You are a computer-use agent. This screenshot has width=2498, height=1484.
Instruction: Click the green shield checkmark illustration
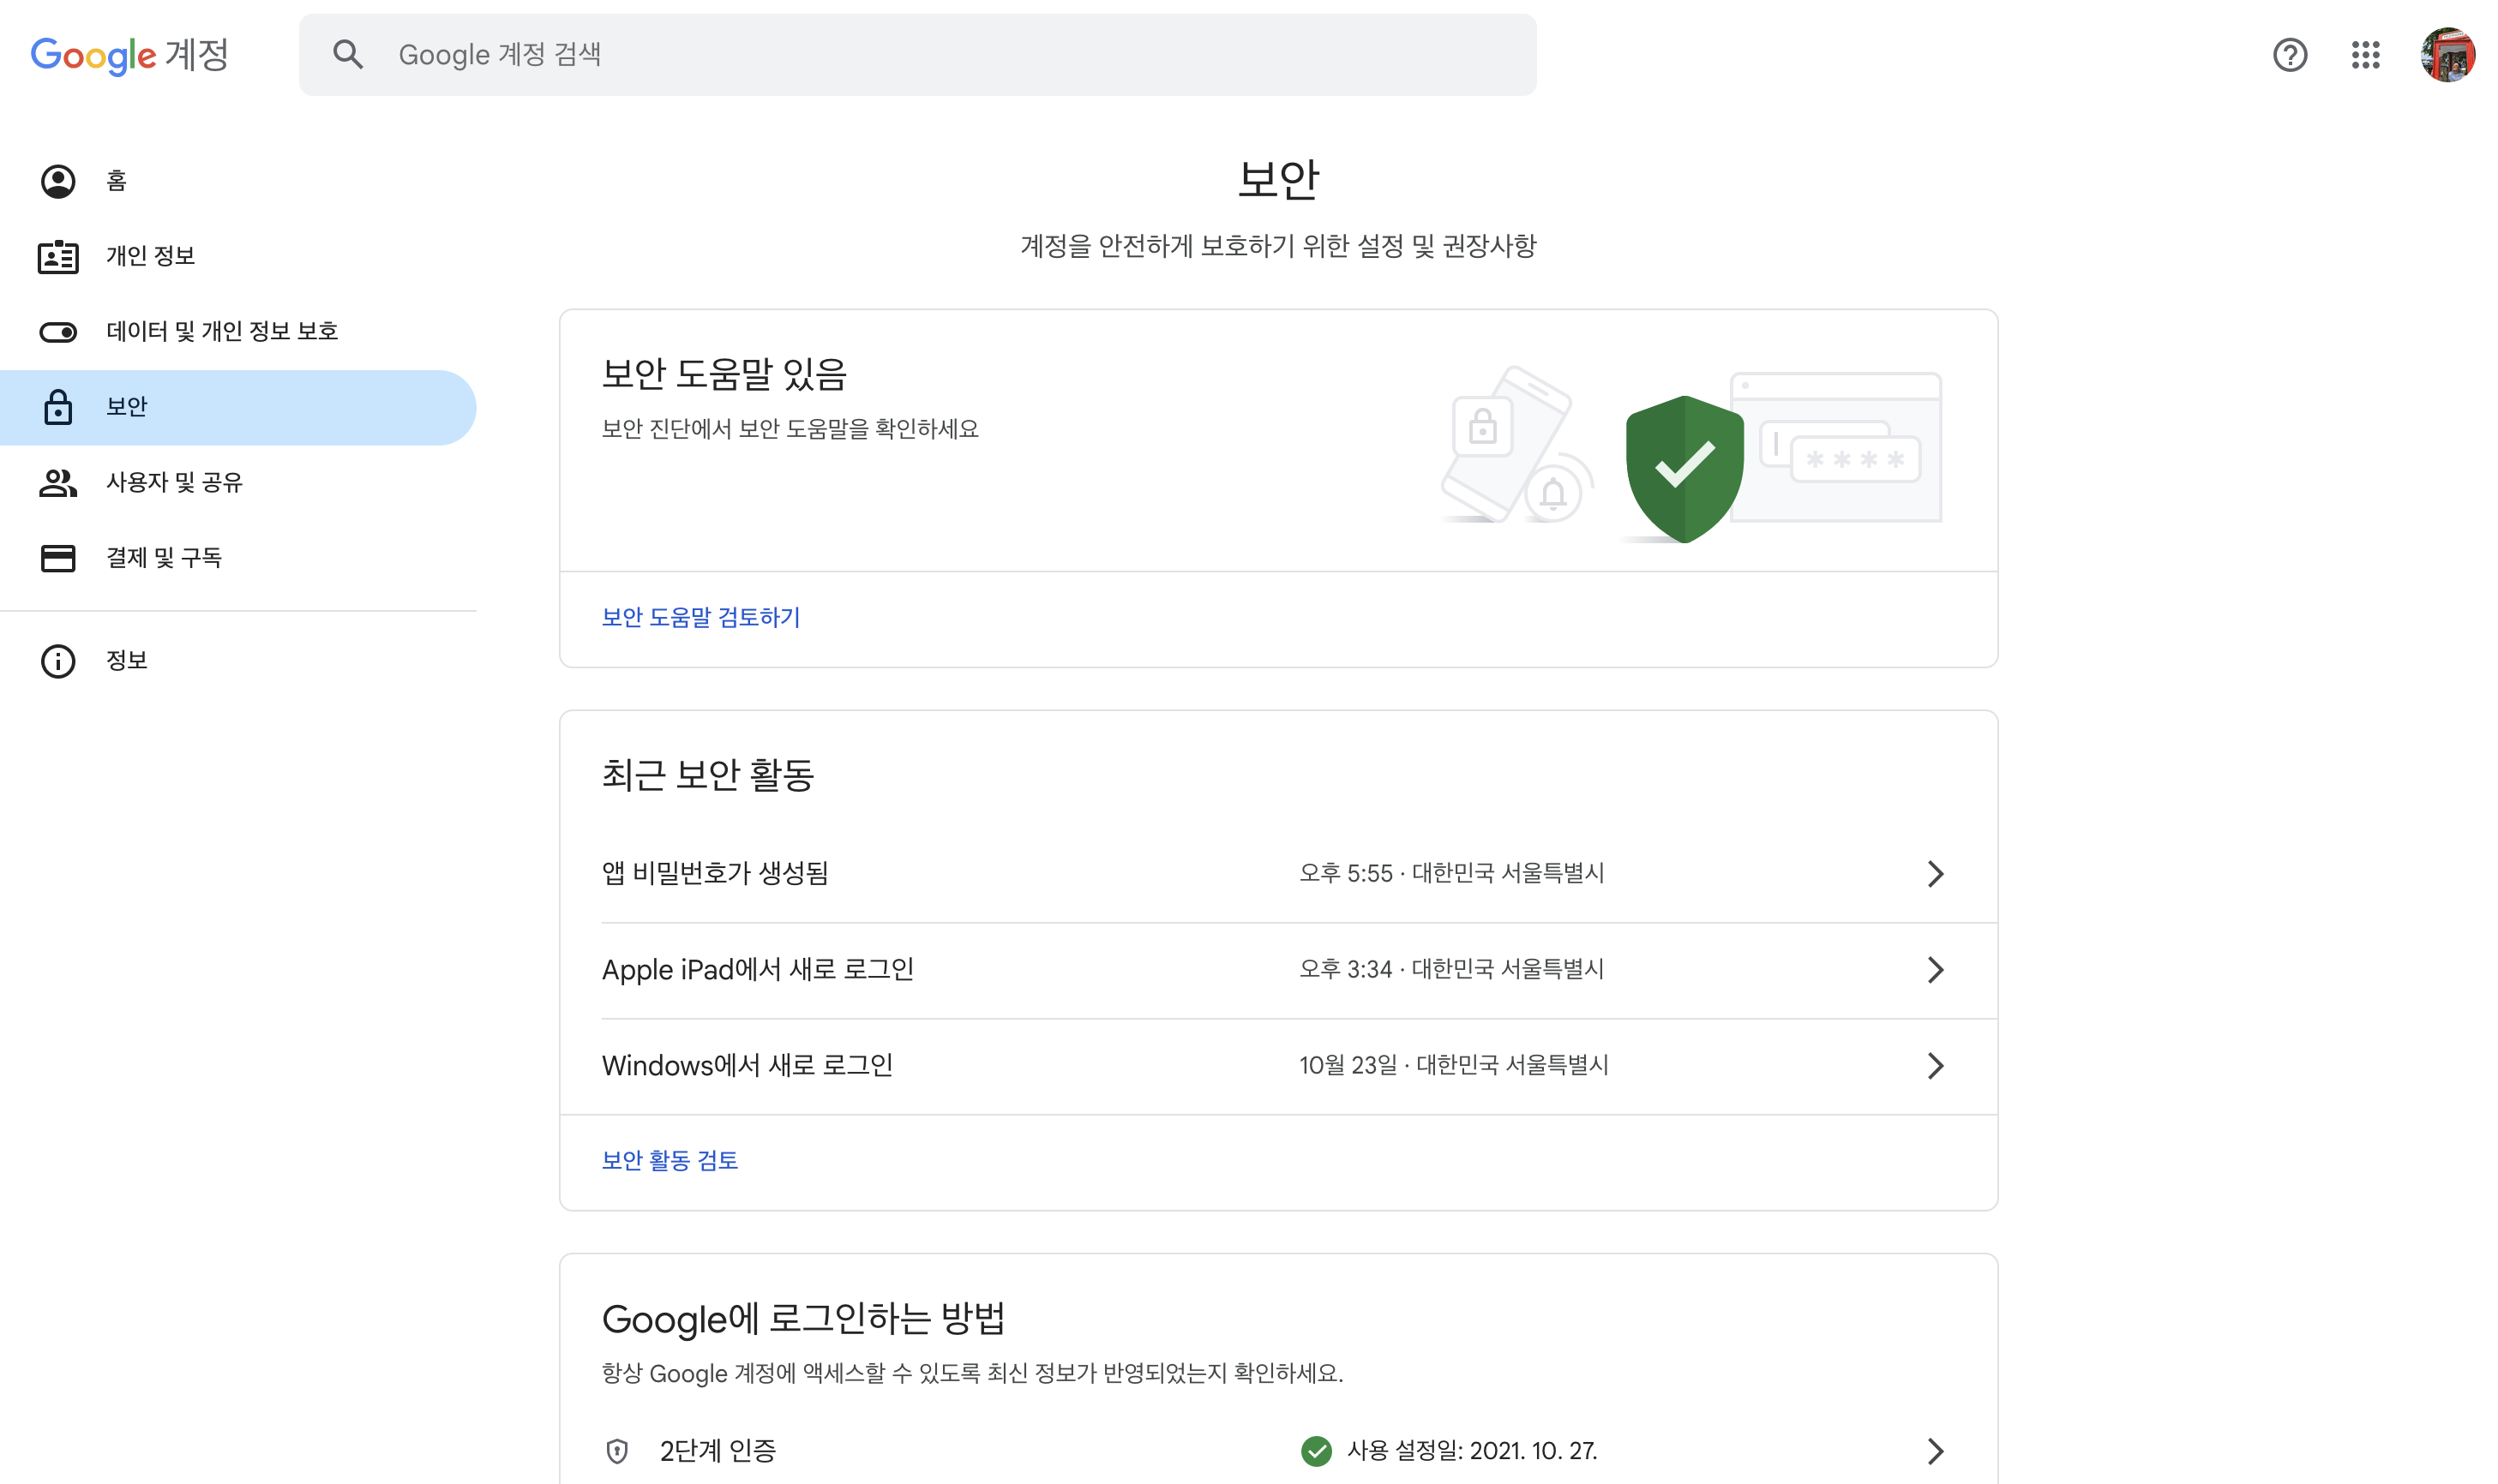[1684, 468]
